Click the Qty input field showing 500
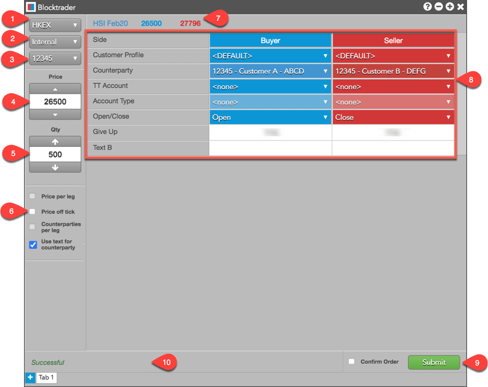This screenshot has height=387, width=488. 55,154
